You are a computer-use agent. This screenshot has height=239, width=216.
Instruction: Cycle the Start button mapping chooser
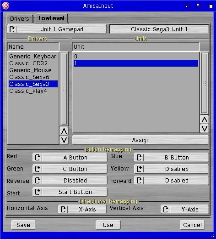point(70,192)
